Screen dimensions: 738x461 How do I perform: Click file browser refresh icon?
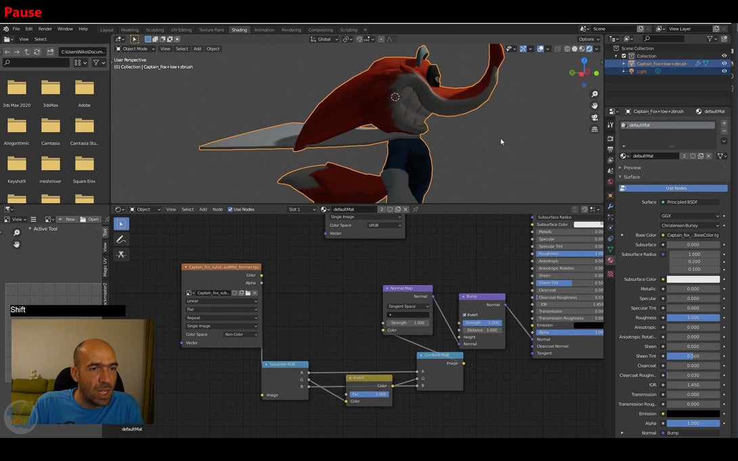(37, 51)
